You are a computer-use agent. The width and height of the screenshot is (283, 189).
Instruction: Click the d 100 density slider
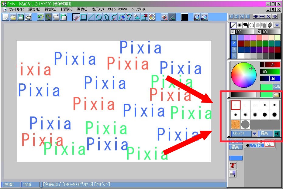pos(269,32)
